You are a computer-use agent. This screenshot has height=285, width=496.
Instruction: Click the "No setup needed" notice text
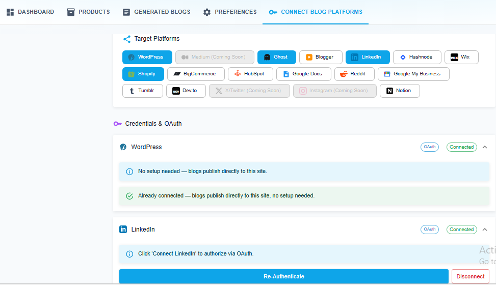pyautogui.click(x=202, y=171)
